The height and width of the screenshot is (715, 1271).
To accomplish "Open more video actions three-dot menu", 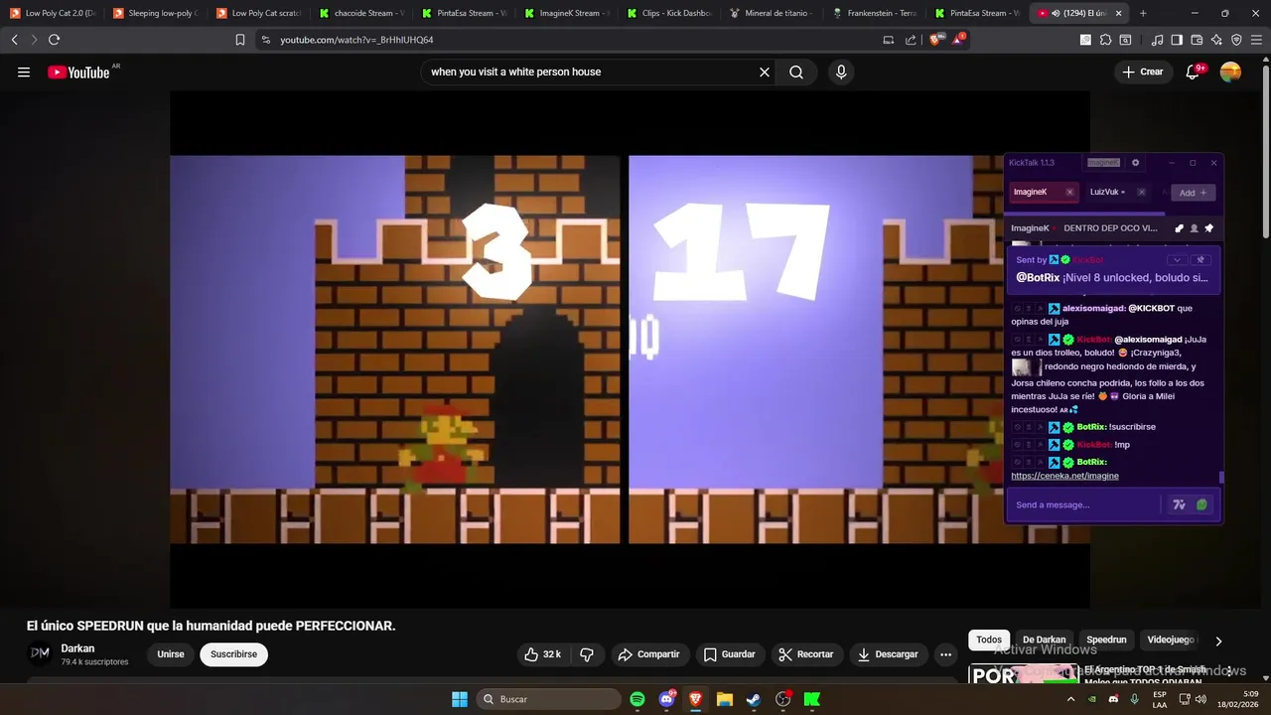I will (x=945, y=654).
